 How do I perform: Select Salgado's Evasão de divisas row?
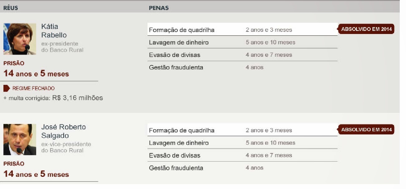tap(243, 155)
